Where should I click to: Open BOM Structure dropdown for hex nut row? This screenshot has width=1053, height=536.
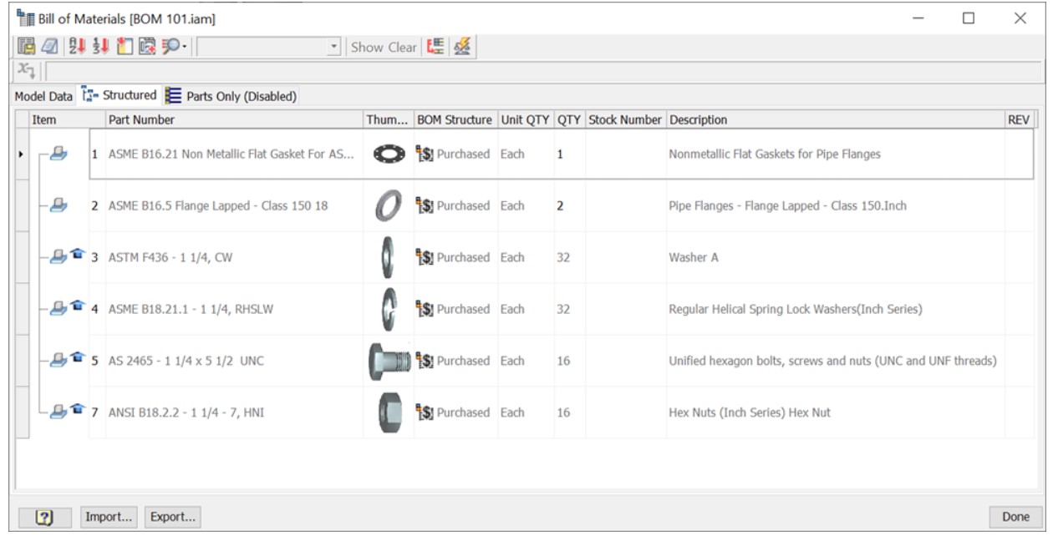[x=455, y=412]
